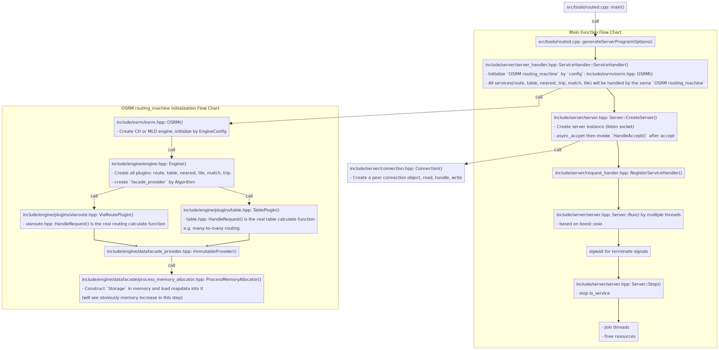Viewport: 719px width, 350px height.
Task: Click the call label above ViaRoutePlugin node
Action: (94, 196)
